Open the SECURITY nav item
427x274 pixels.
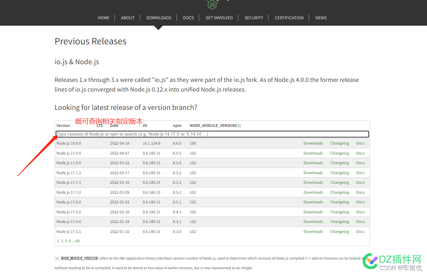[x=254, y=18]
